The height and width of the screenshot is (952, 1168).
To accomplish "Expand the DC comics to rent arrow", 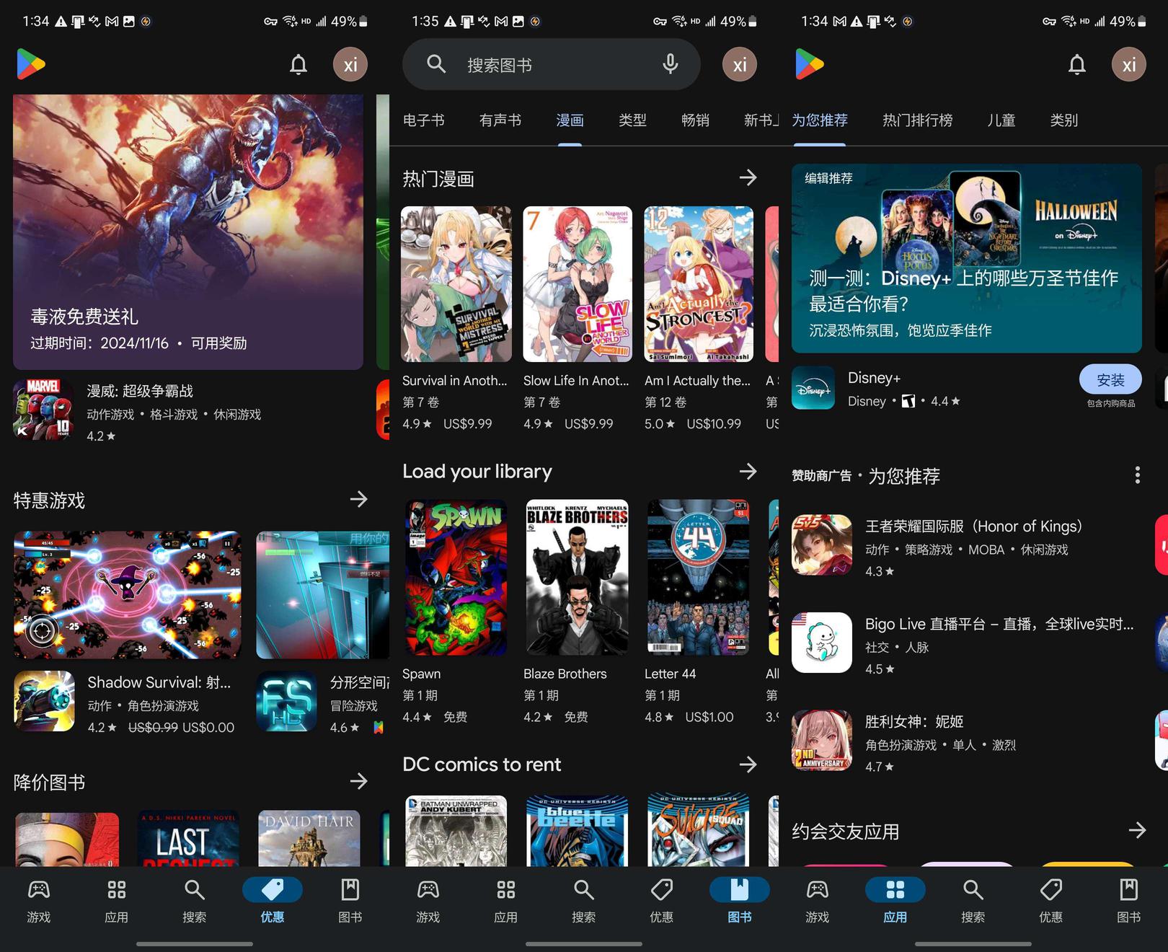I will tap(748, 764).
